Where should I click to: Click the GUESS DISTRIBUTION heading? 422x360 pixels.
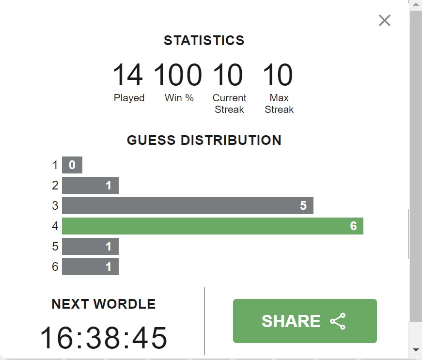pyautogui.click(x=204, y=140)
